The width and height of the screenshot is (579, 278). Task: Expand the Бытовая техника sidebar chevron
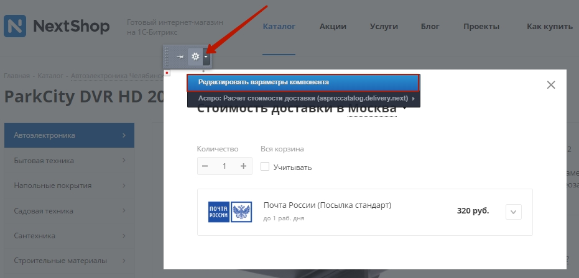point(124,161)
